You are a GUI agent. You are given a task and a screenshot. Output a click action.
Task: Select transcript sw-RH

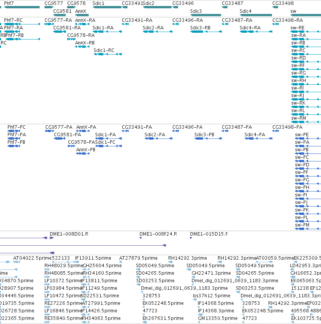pos(306,84)
